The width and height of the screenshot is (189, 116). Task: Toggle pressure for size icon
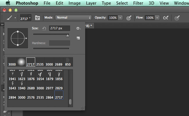177,18
